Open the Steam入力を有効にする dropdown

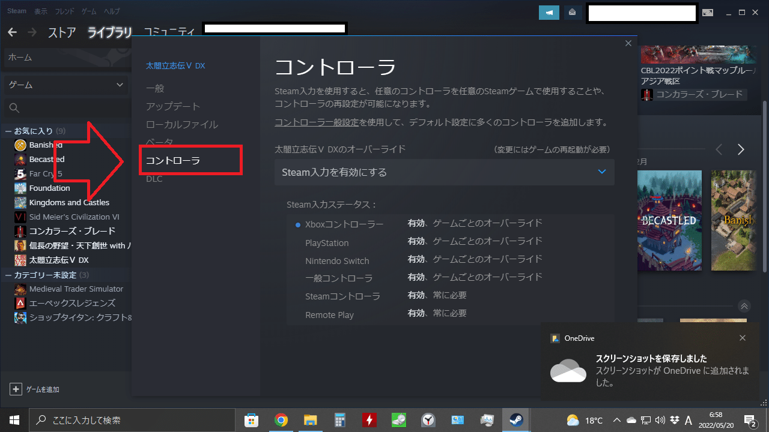(445, 172)
